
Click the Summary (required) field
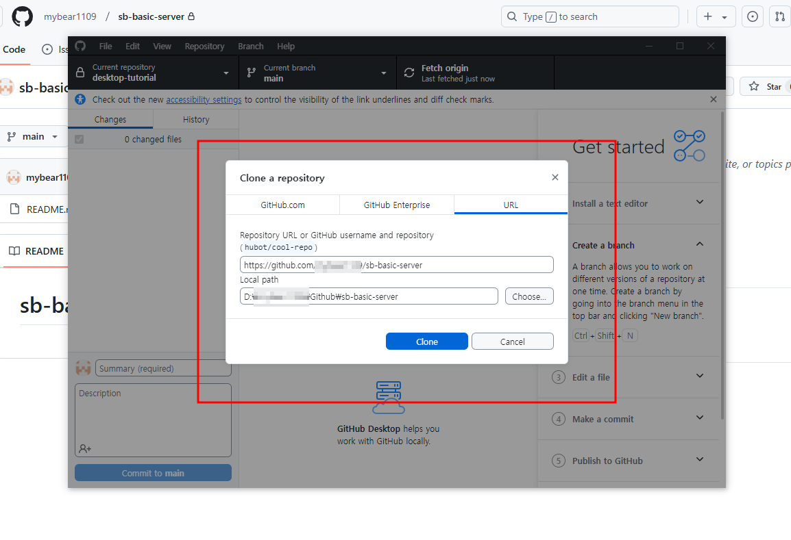coord(163,368)
